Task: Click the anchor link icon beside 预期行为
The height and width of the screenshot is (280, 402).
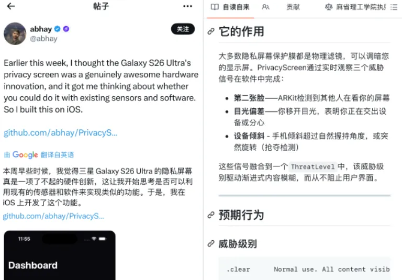Action: tap(211, 215)
